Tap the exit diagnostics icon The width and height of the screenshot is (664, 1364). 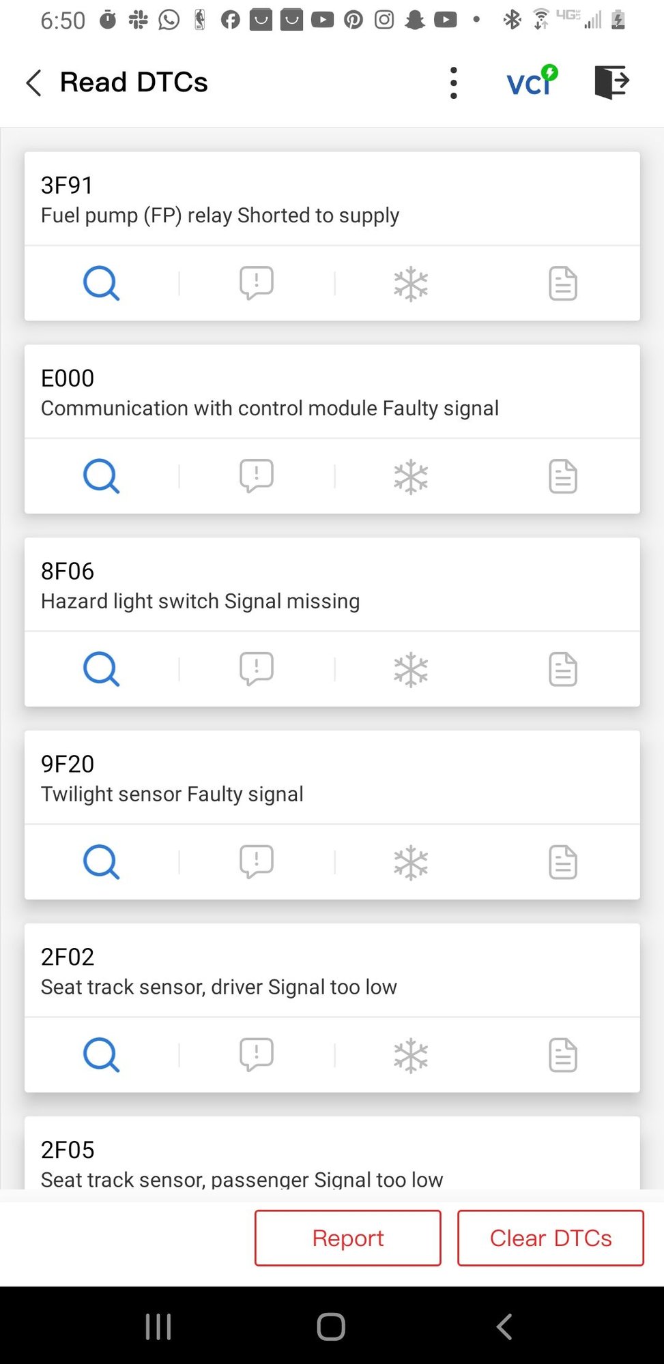[x=611, y=83]
